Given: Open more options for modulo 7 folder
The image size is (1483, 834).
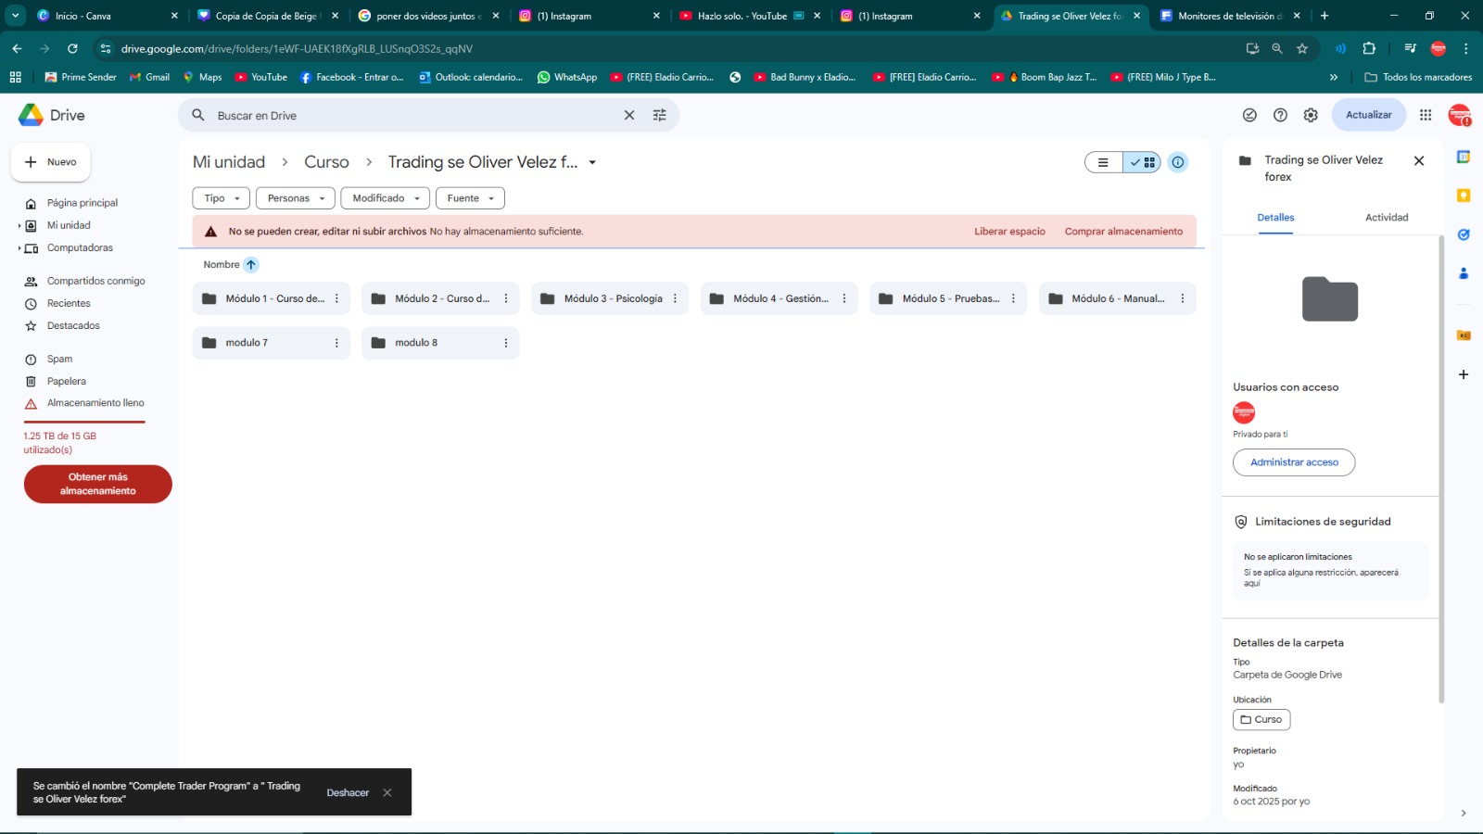Looking at the screenshot, I should click(x=336, y=343).
